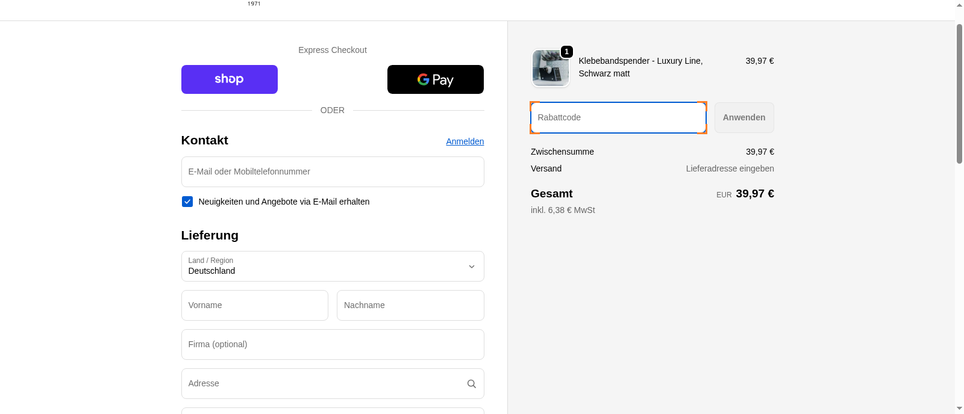Viewport: 964px width, 414px height.
Task: Select the Nachname text field
Action: [x=410, y=306]
